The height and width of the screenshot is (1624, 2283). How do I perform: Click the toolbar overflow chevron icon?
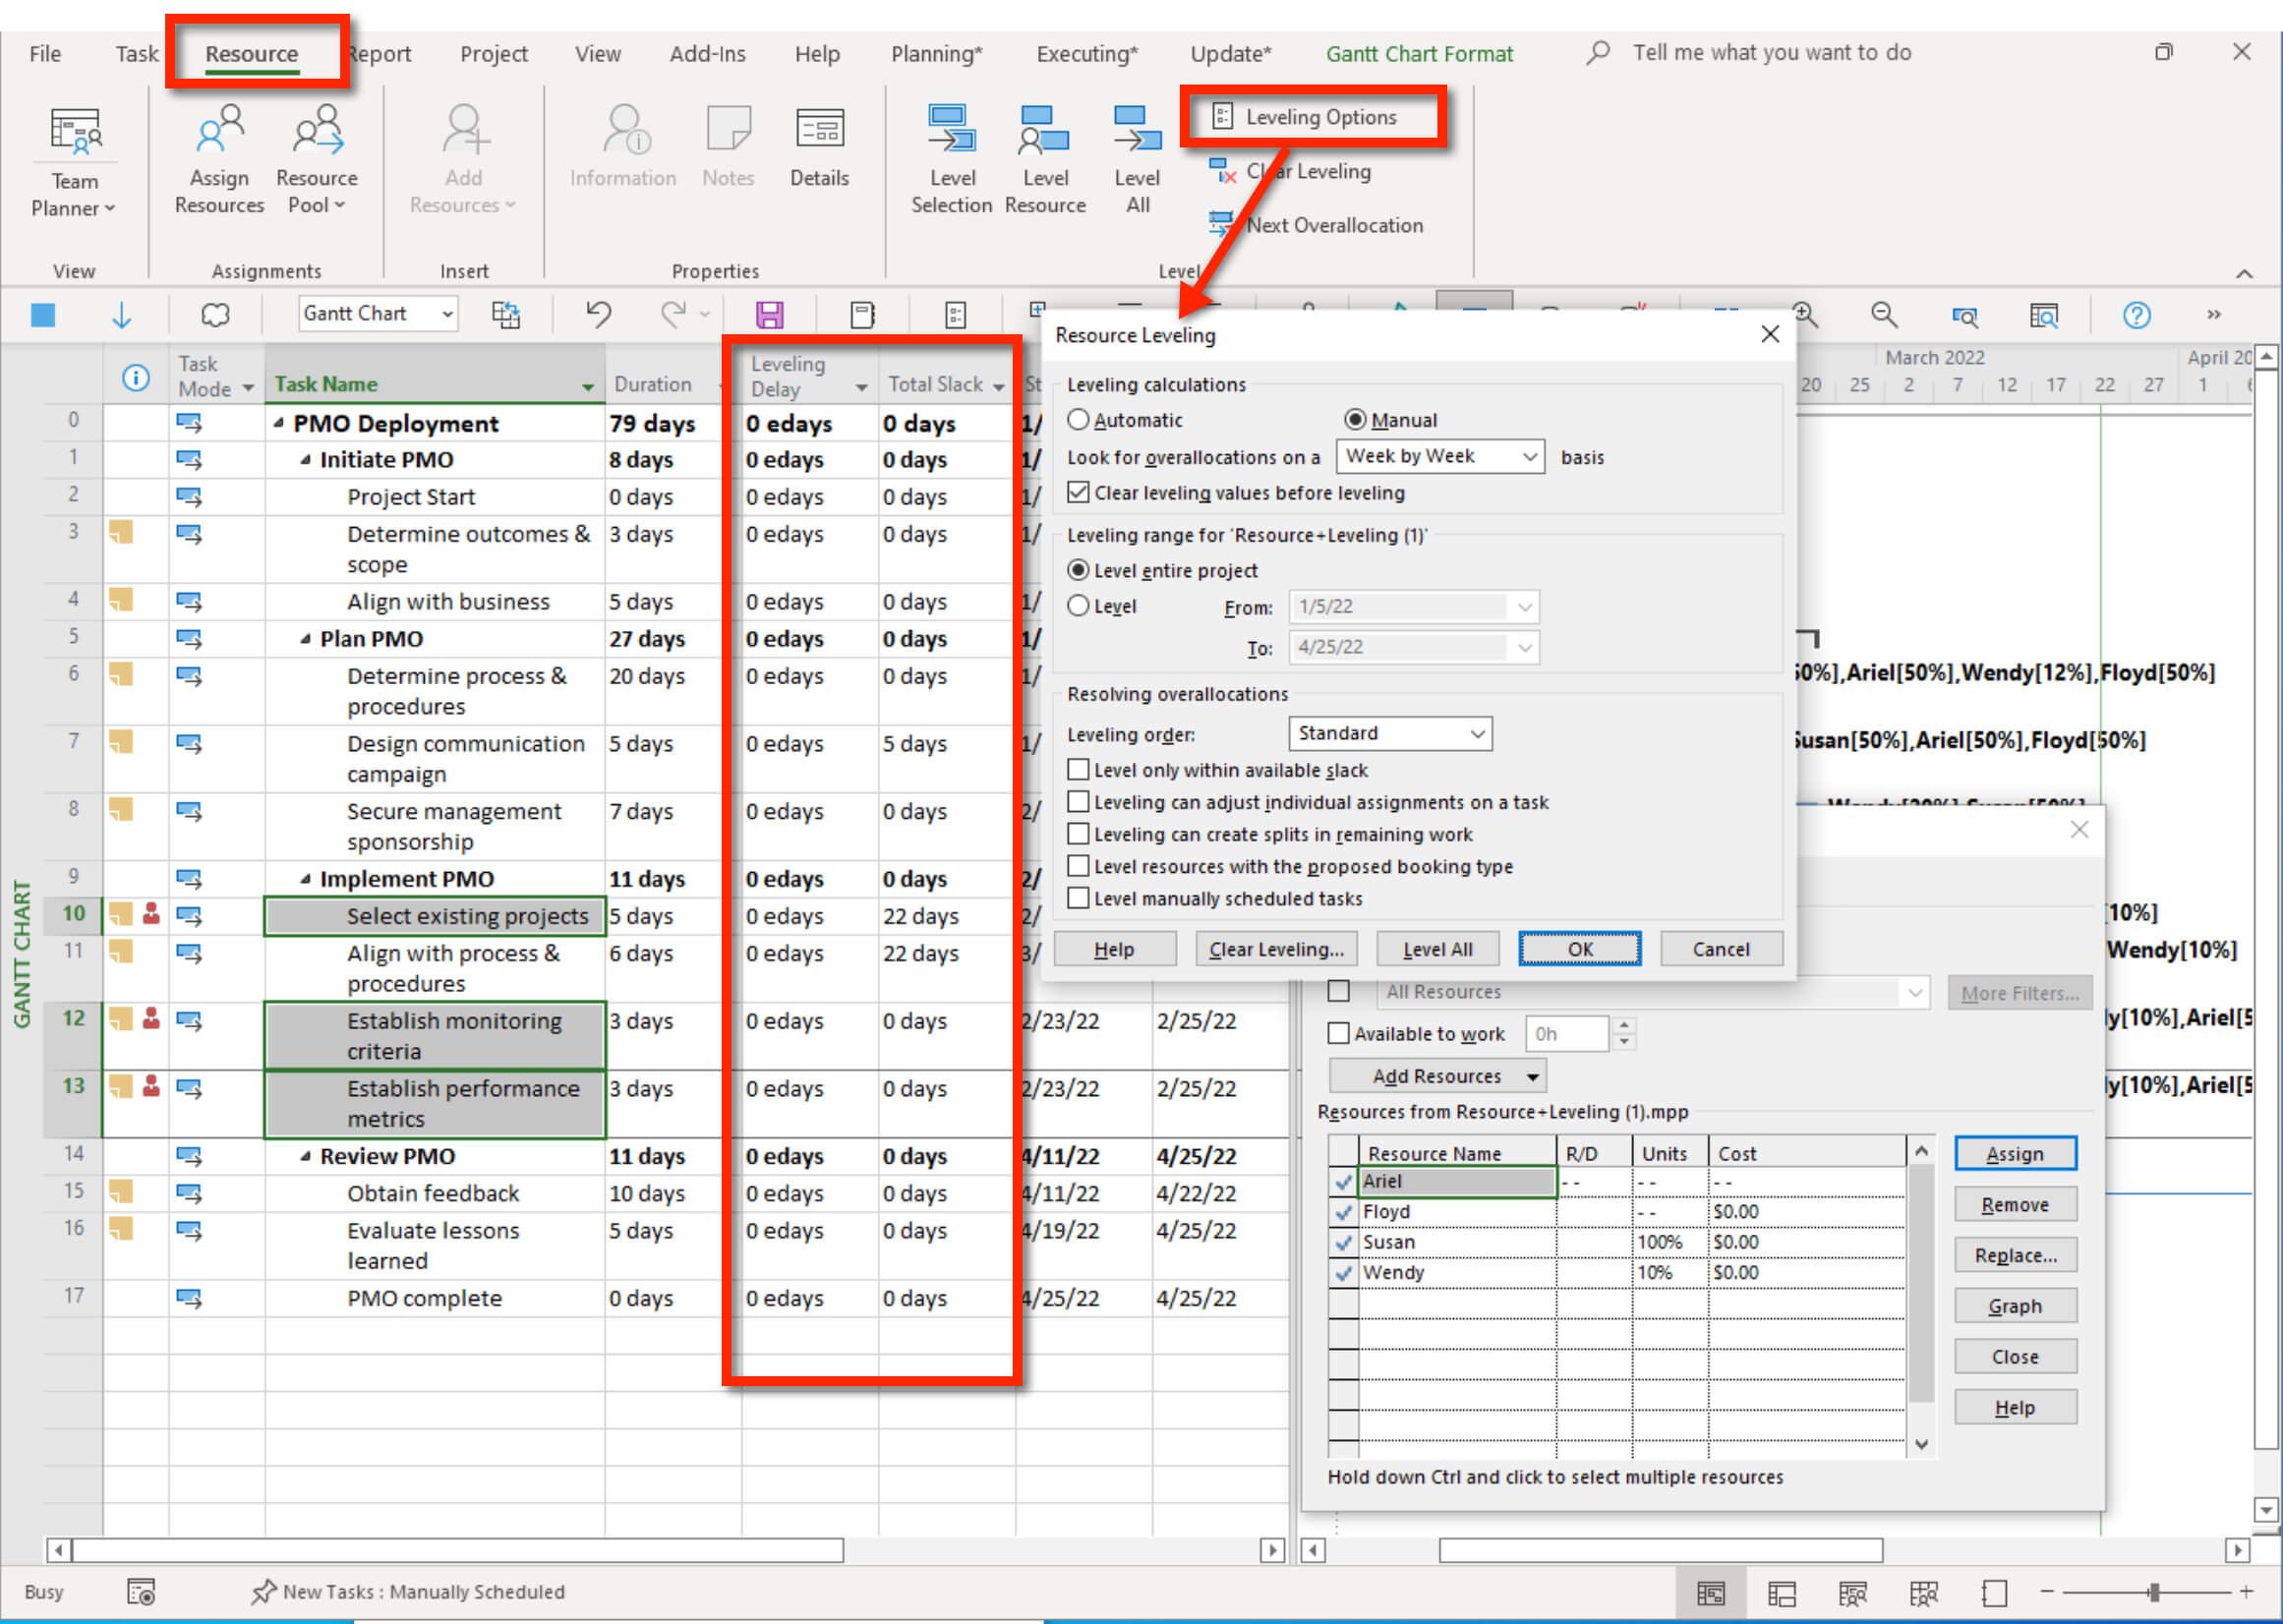tap(2214, 315)
